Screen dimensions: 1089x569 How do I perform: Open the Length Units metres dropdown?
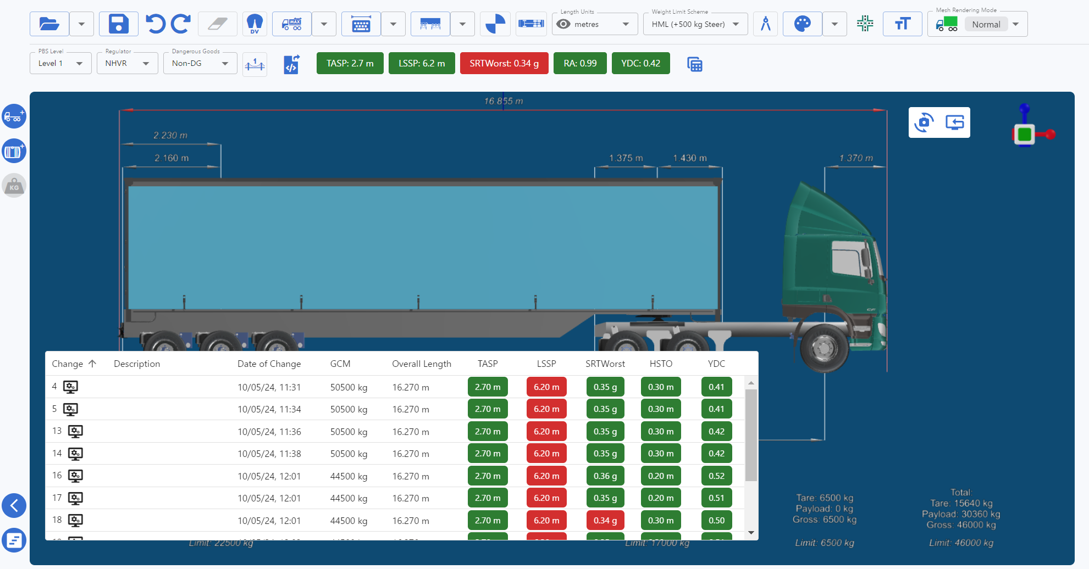[x=595, y=24]
